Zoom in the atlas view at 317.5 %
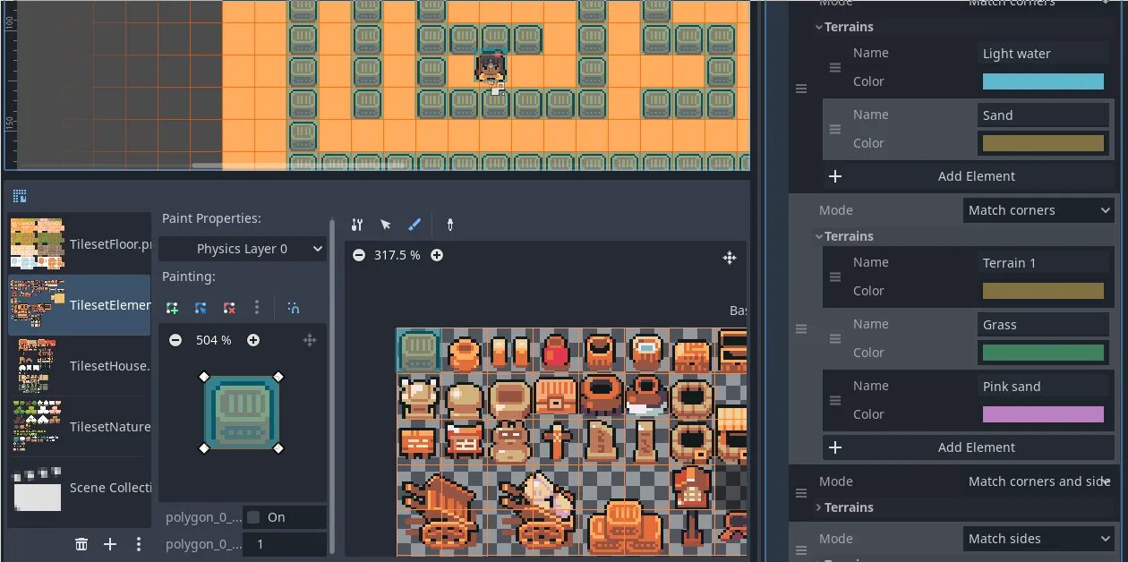The height and width of the screenshot is (562, 1128). tap(437, 255)
